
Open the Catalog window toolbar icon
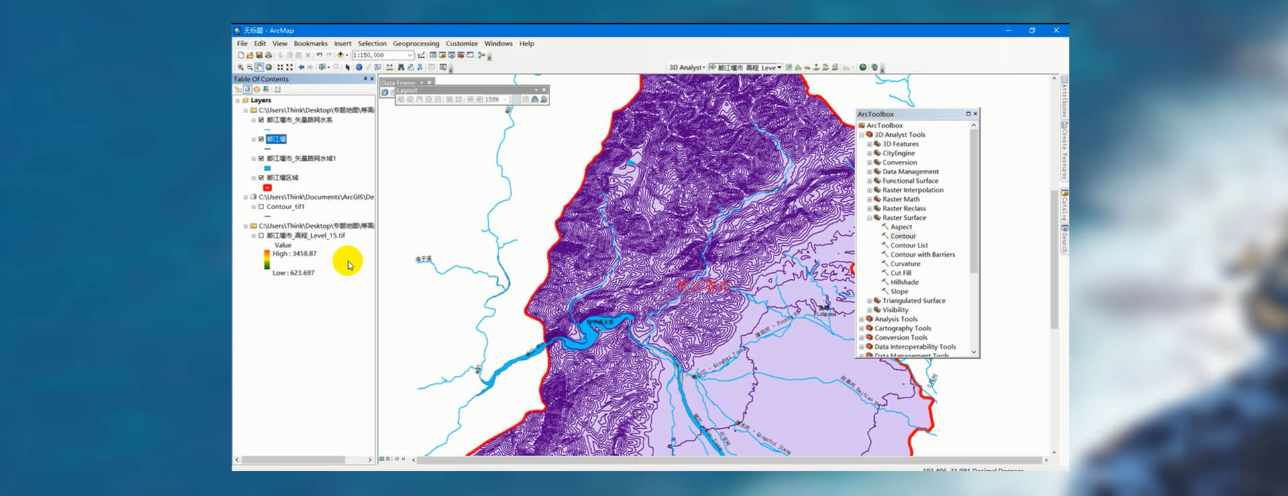click(442, 55)
